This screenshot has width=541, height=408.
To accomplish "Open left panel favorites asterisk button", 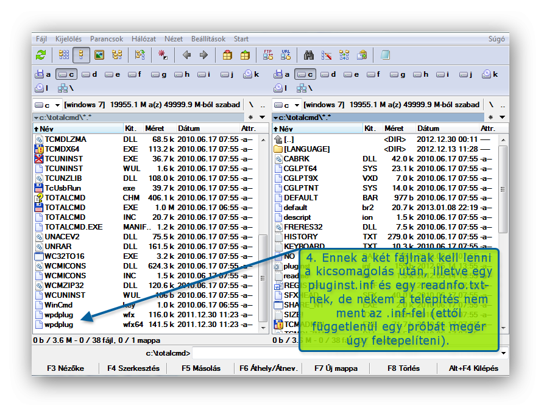I will pos(251,118).
